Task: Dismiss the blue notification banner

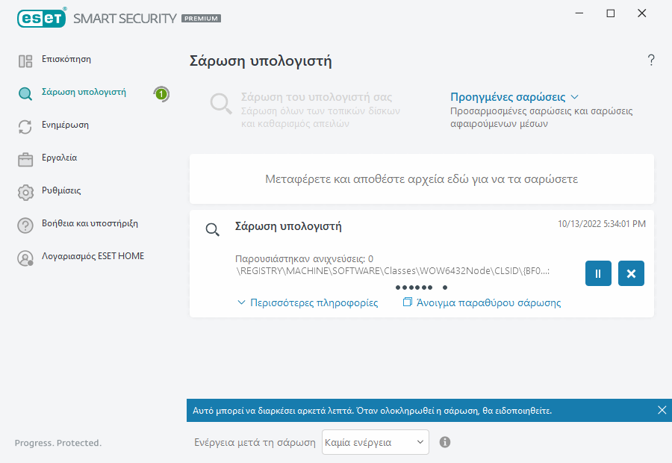Action: point(662,410)
